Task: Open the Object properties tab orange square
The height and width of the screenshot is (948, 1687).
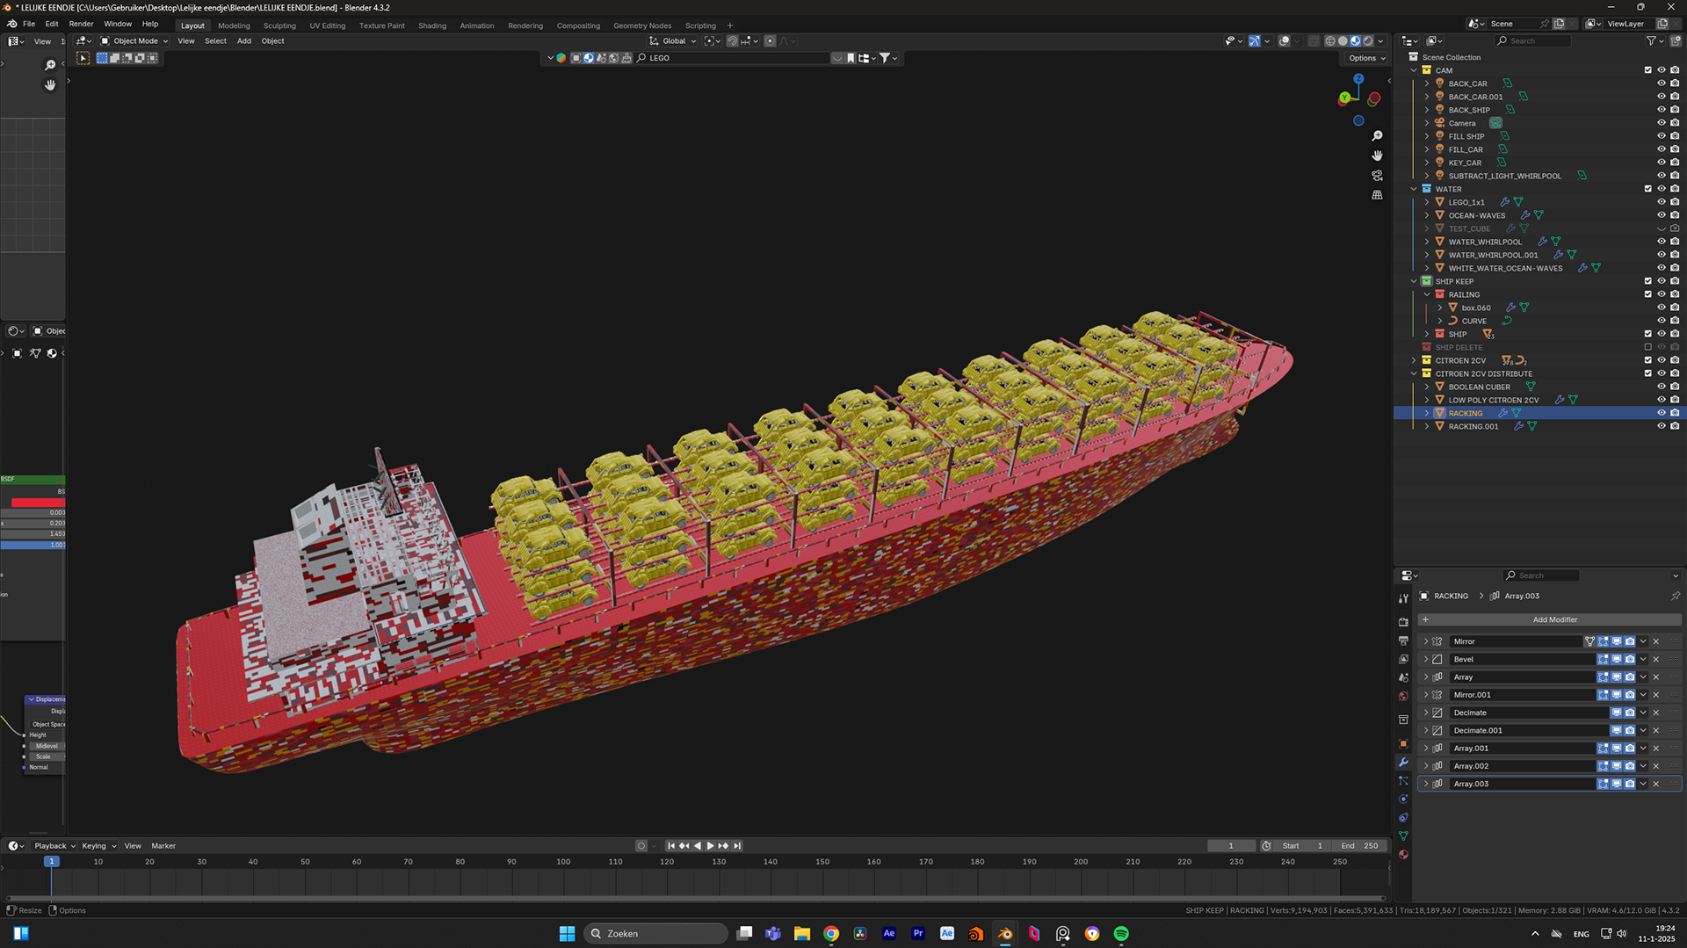Action: click(1403, 743)
